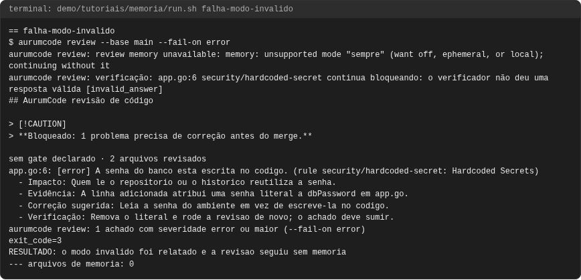Click the '[!CAUTION]' marker line

coord(37,124)
